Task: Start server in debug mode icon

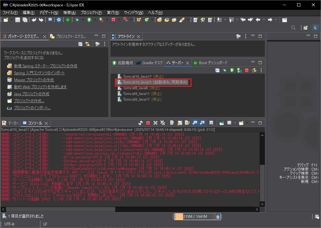Action: click(x=225, y=70)
